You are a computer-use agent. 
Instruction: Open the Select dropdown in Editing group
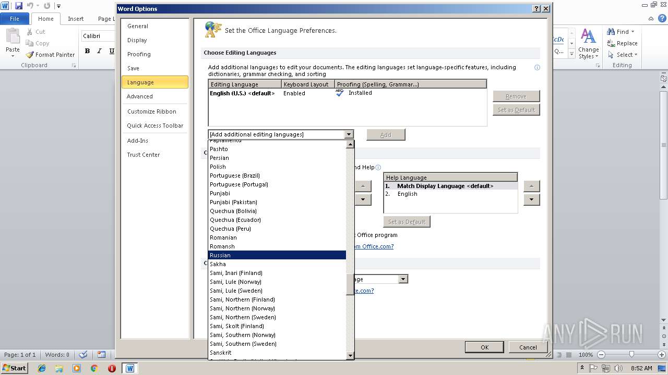pos(622,55)
